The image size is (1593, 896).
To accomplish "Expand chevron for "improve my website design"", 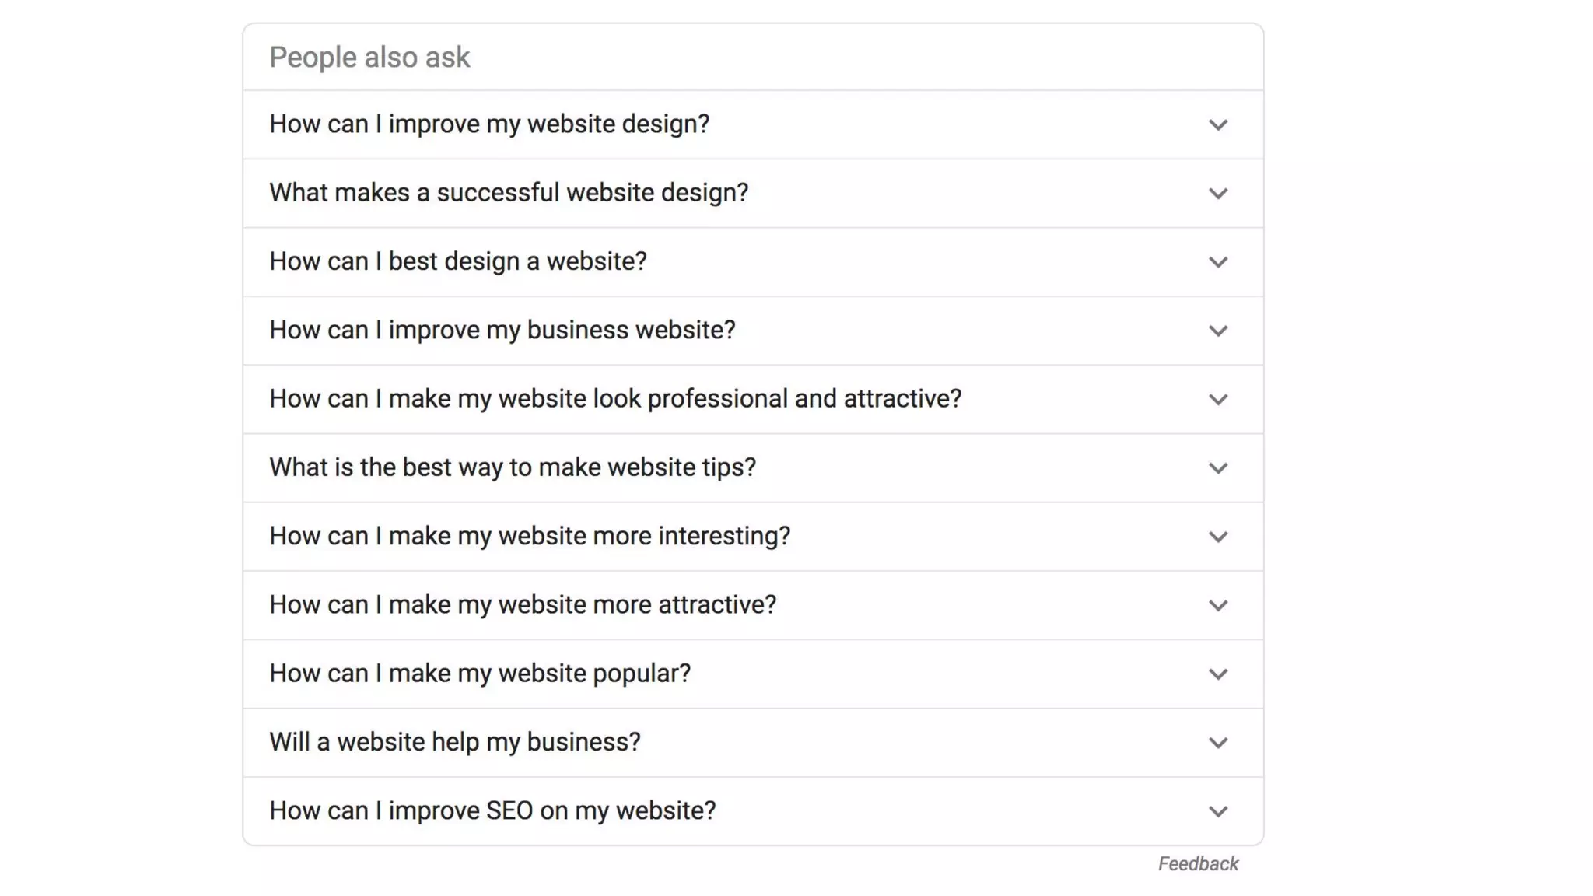I will click(x=1217, y=125).
